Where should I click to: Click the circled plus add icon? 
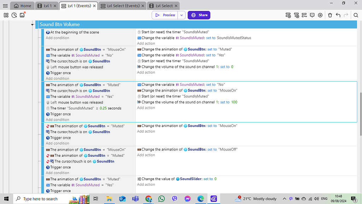click(x=320, y=15)
